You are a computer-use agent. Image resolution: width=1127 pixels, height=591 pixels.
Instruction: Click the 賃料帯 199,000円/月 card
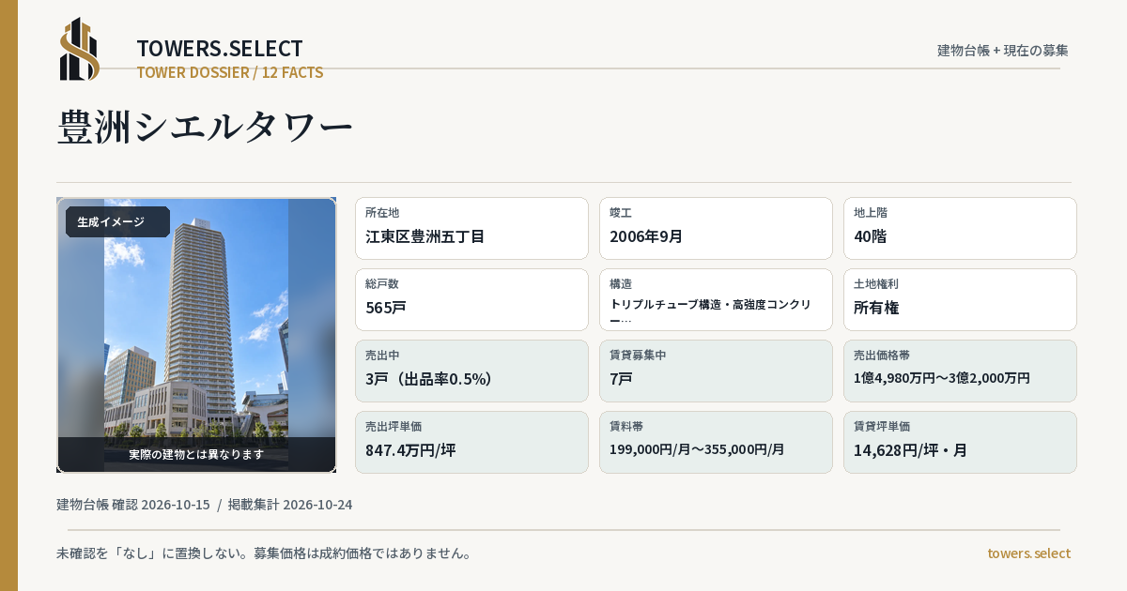[x=716, y=442]
